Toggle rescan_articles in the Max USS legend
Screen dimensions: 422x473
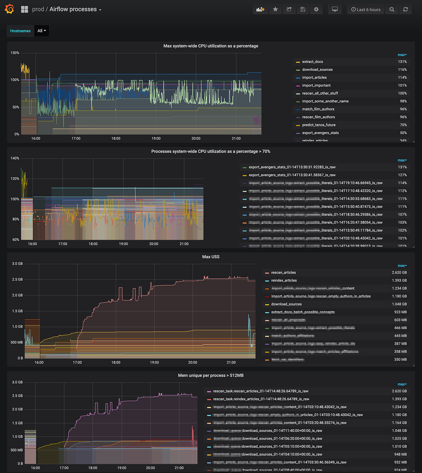point(283,272)
